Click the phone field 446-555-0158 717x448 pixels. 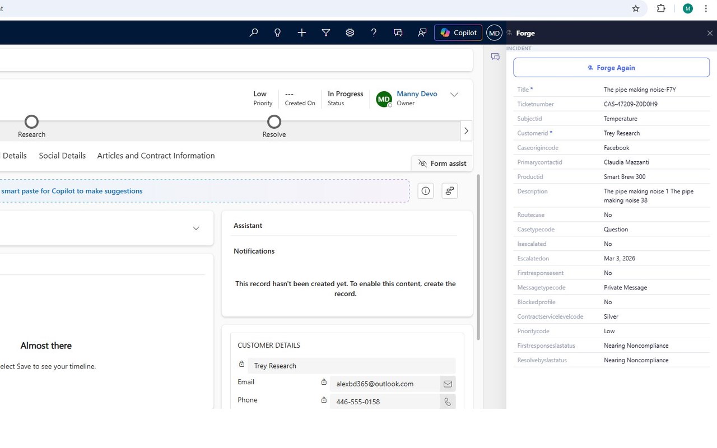click(384, 402)
